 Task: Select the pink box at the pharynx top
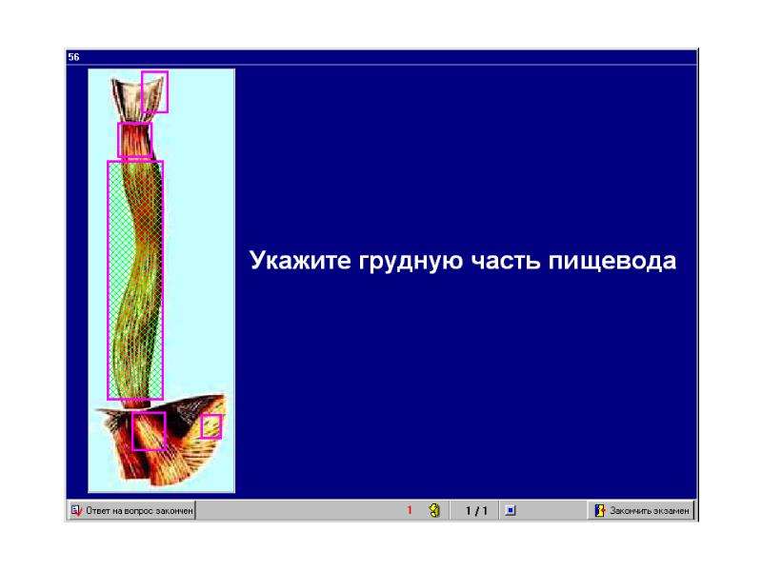154,92
